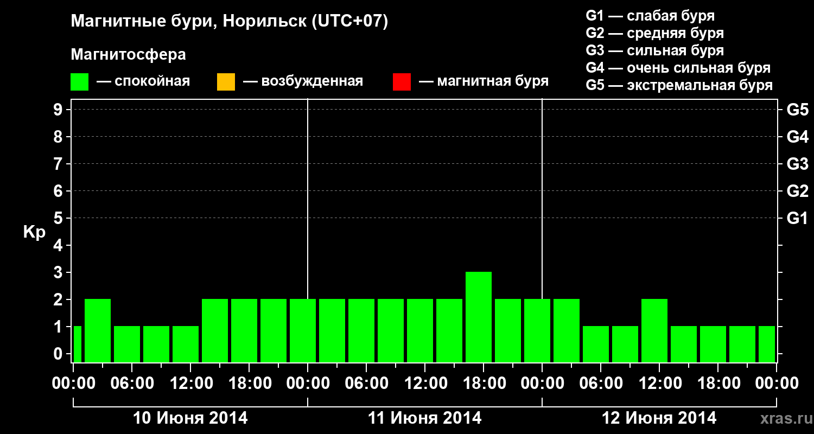The height and width of the screenshot is (434, 814).
Task: Click the '12 Июня 2014' date label
Action: pyautogui.click(x=659, y=418)
